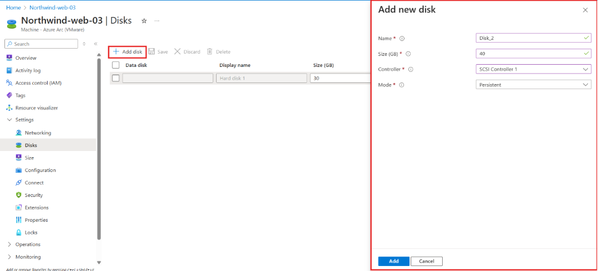Collapse the sidebar with double chevron
The width and height of the screenshot is (599, 271).
coord(95,44)
